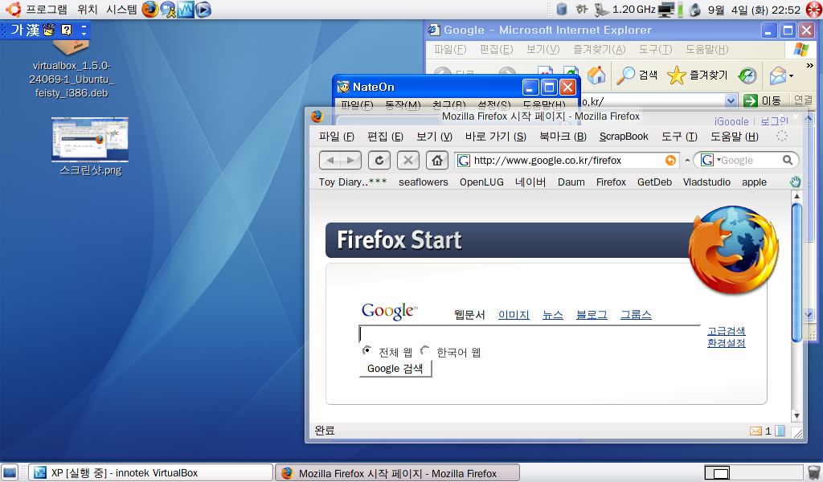Image resolution: width=823 pixels, height=482 pixels.
Task: Click the IME tools pad icon
Action: point(49,30)
